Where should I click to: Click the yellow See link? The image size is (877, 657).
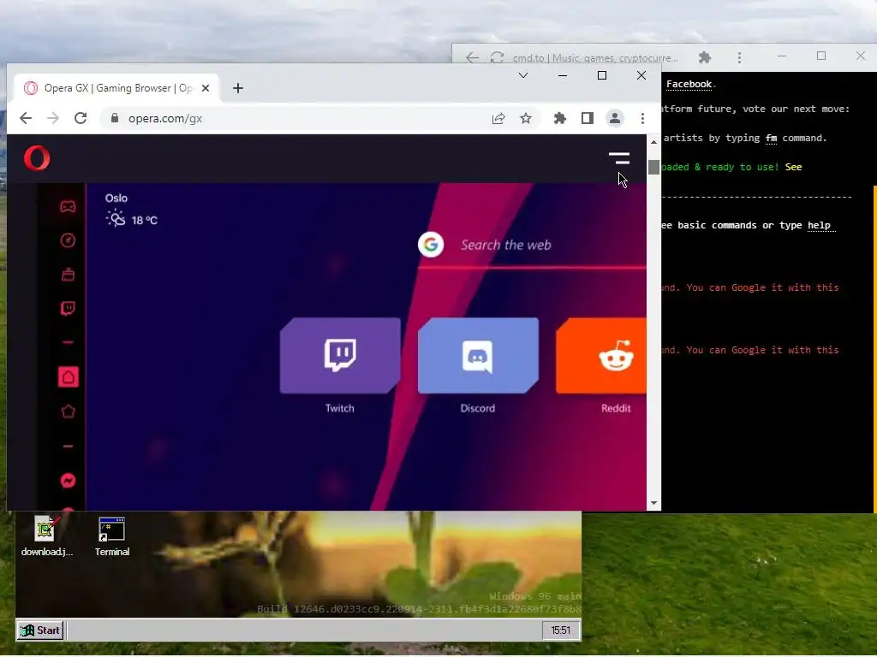click(x=794, y=167)
